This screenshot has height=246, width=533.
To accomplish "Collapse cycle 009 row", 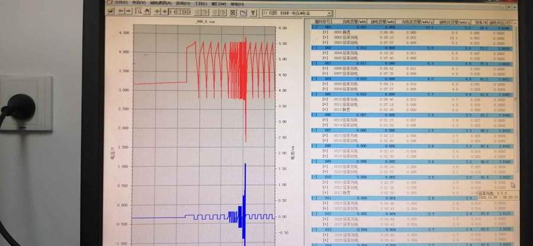I will pyautogui.click(x=315, y=162).
